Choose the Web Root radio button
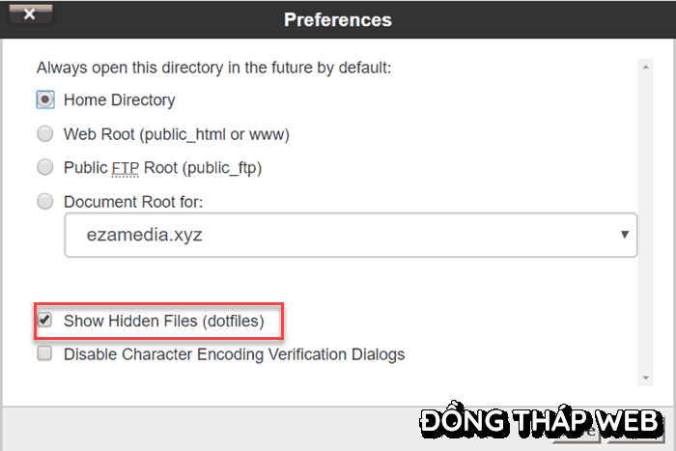Viewport: 676px width, 451px height. tap(45, 133)
